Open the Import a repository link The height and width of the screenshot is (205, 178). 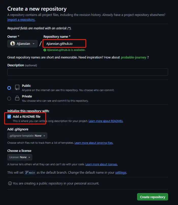click(x=21, y=20)
